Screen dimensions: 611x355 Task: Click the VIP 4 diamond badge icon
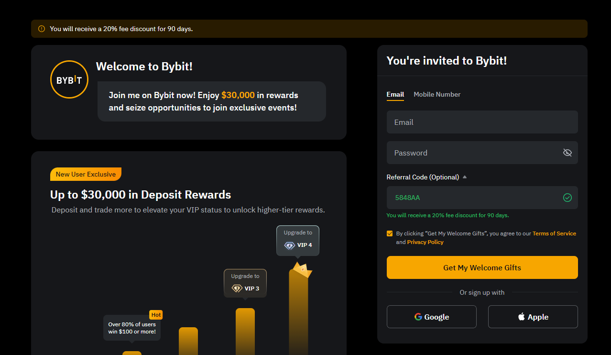tap(290, 245)
